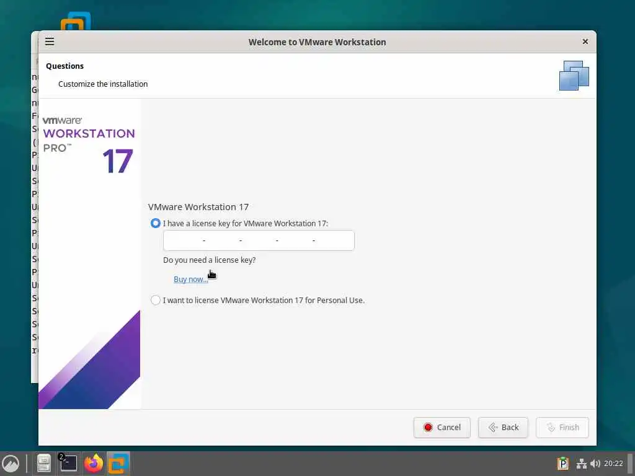Open the volume tray icon

595,464
